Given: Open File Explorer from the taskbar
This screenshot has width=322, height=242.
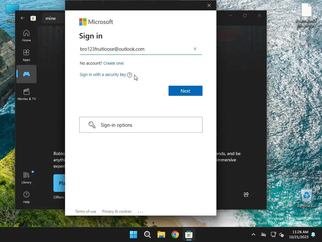Looking at the screenshot, I should tap(161, 234).
